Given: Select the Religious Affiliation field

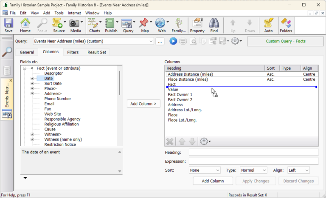Looking at the screenshot, I should click(62, 124).
